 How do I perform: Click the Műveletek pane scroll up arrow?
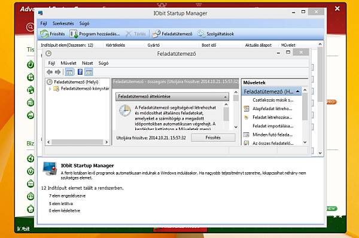pyautogui.click(x=305, y=90)
